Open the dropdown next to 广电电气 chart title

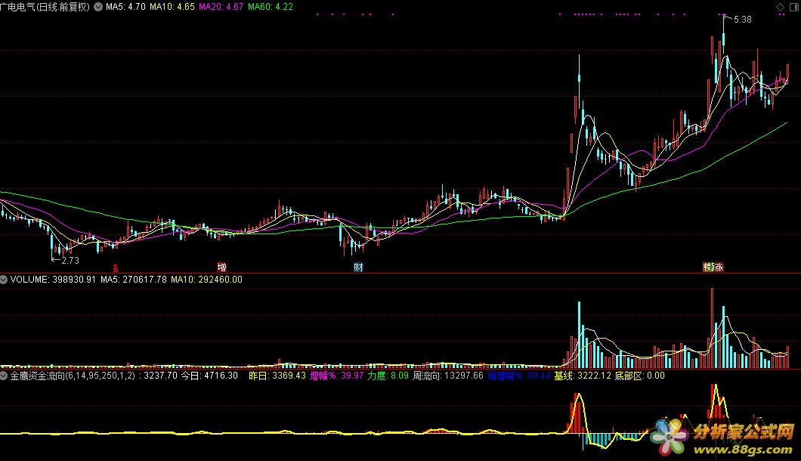click(x=97, y=7)
